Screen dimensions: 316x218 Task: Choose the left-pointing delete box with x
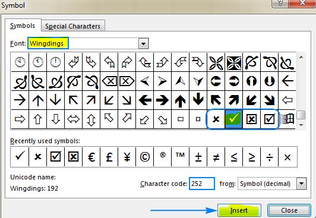(x=109, y=81)
